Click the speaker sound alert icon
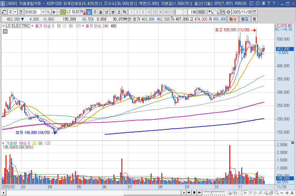Image resolution: width=296 pixels, height=196 pixels. pos(54,12)
